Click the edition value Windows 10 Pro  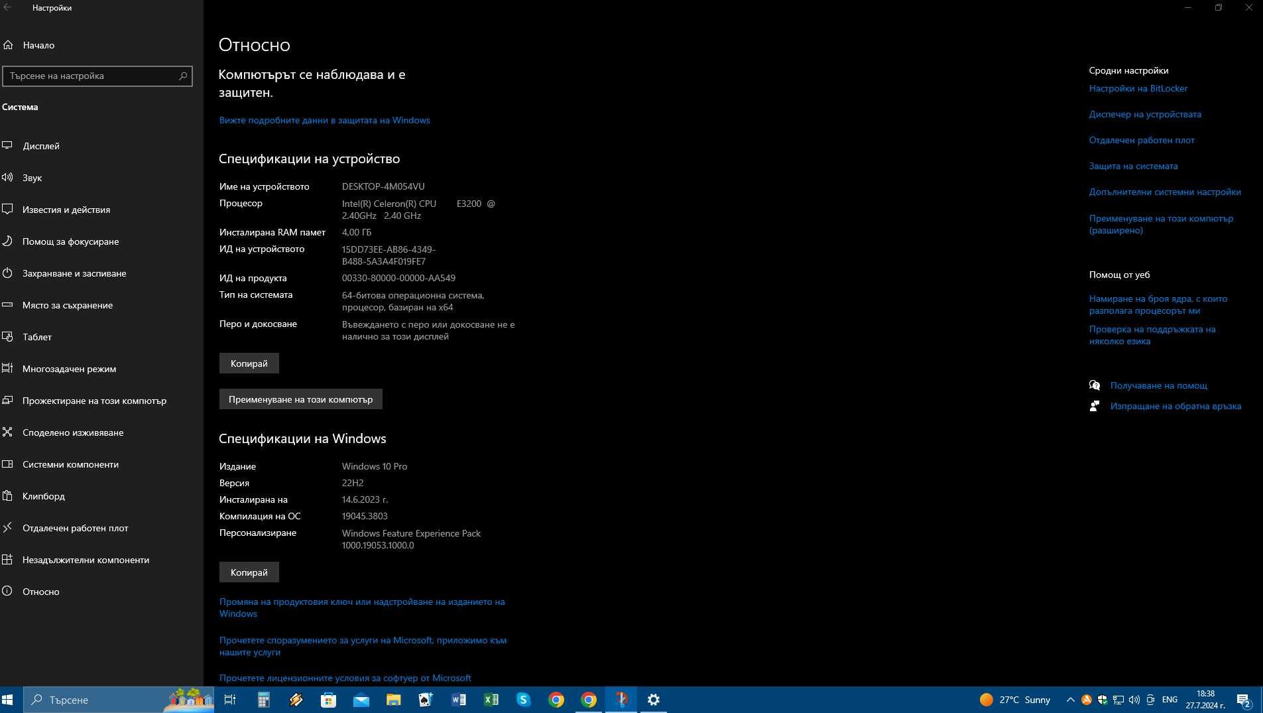[375, 466]
